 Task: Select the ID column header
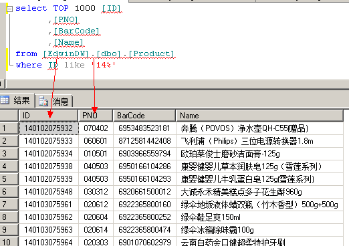pyautogui.click(x=49, y=116)
